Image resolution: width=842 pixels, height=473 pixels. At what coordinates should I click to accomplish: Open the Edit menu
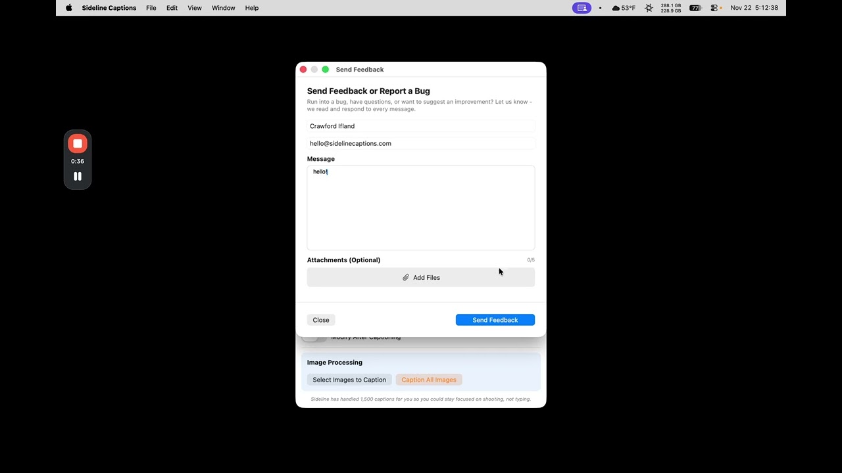(x=172, y=8)
